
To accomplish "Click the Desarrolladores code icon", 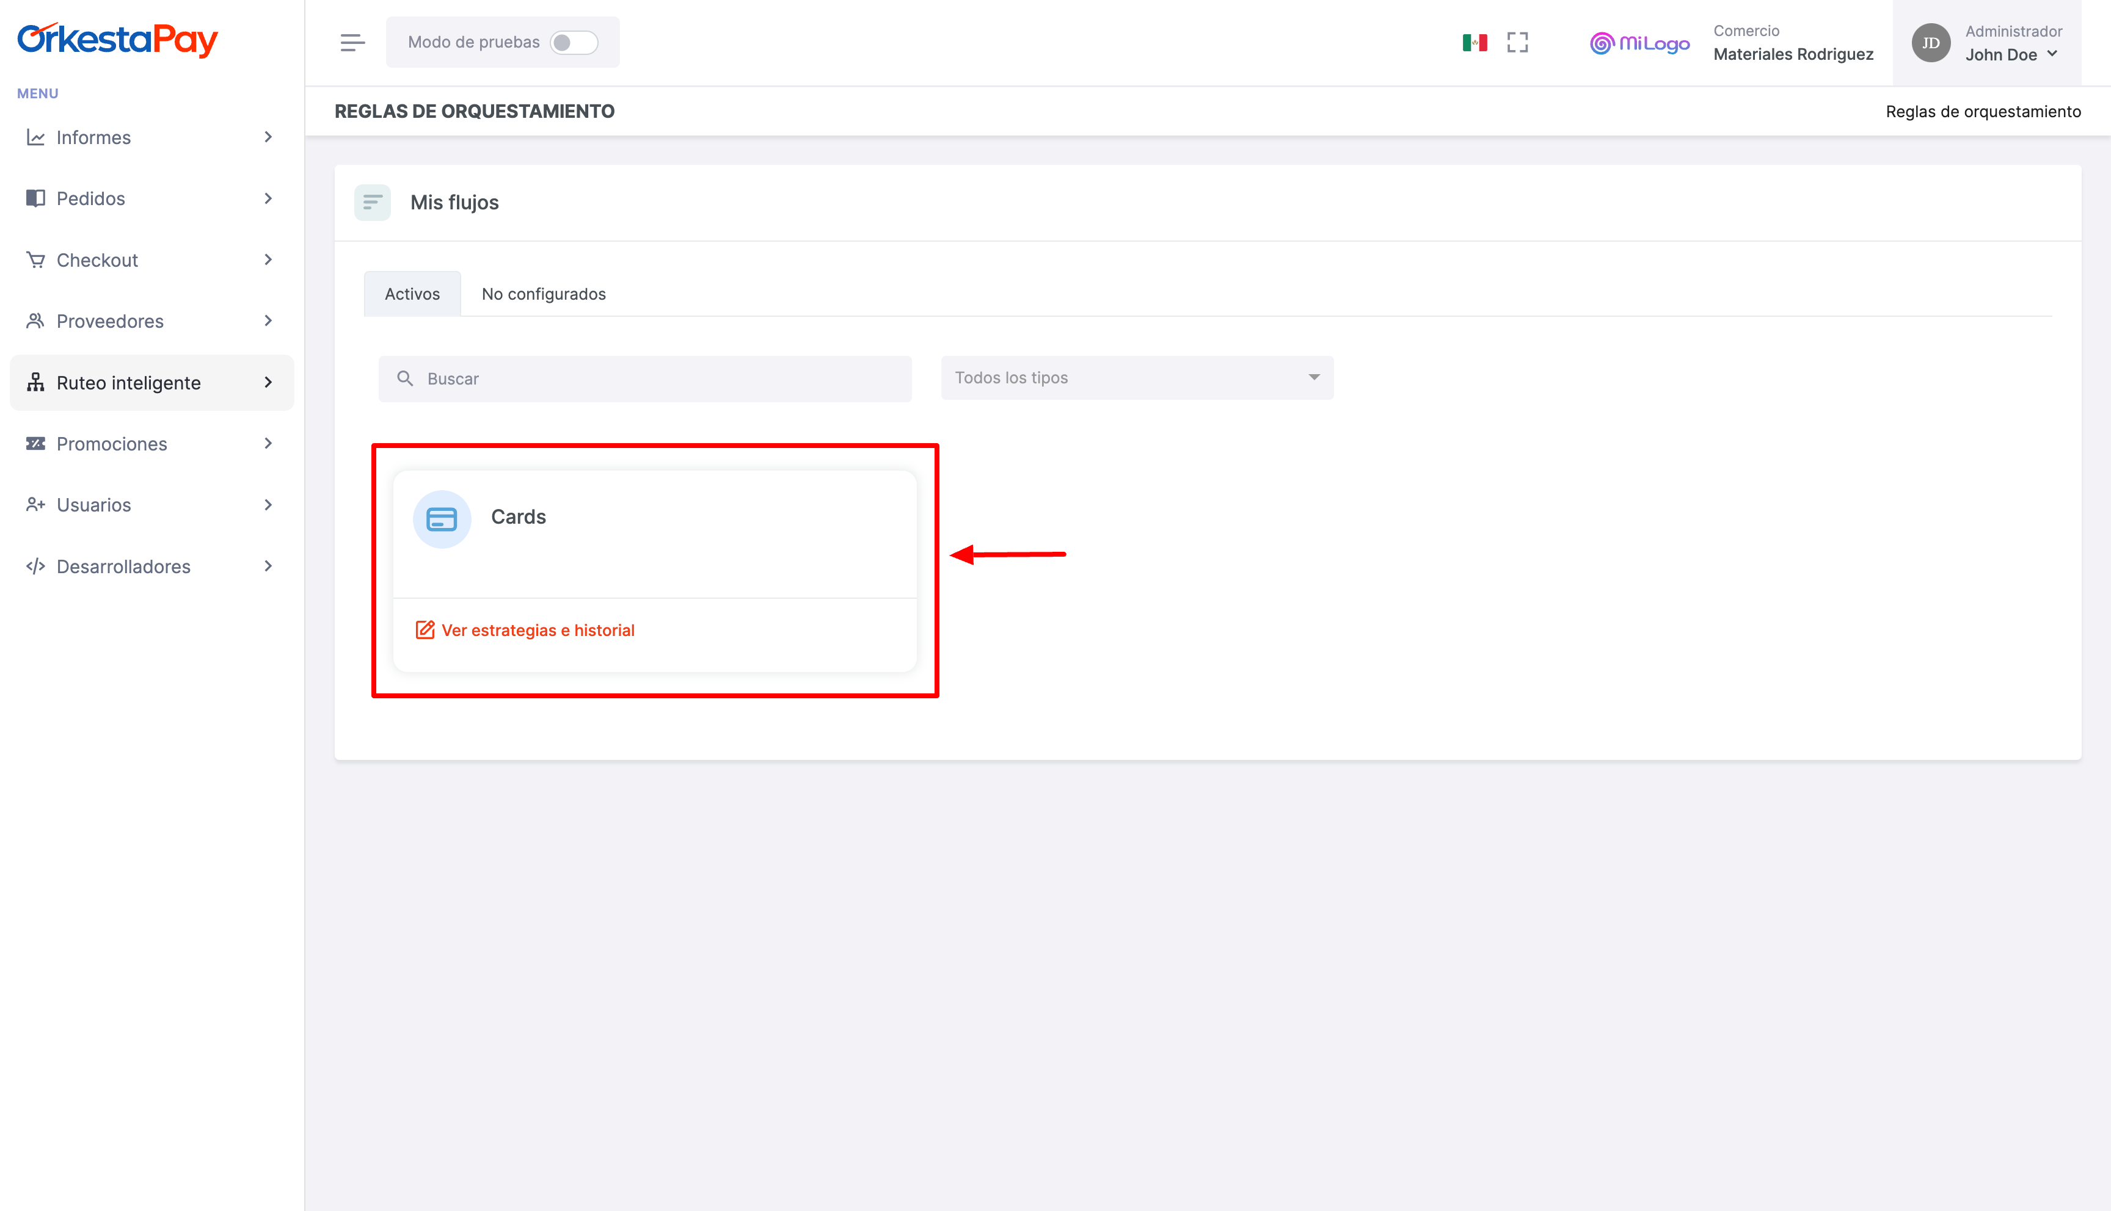I will click(x=36, y=566).
